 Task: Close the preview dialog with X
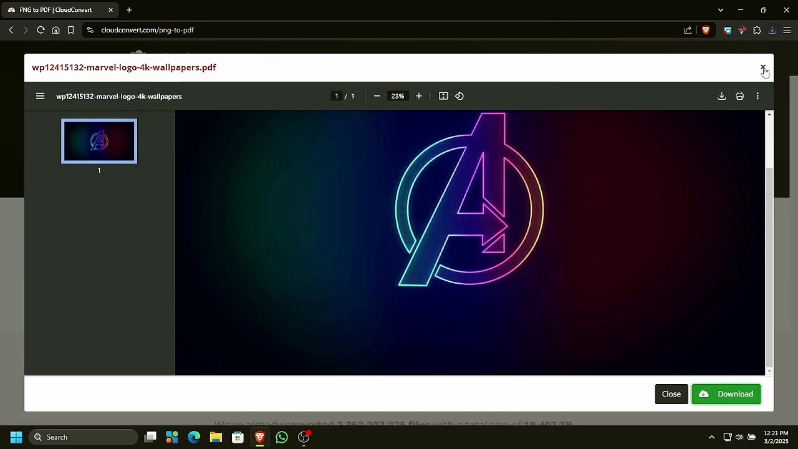762,67
